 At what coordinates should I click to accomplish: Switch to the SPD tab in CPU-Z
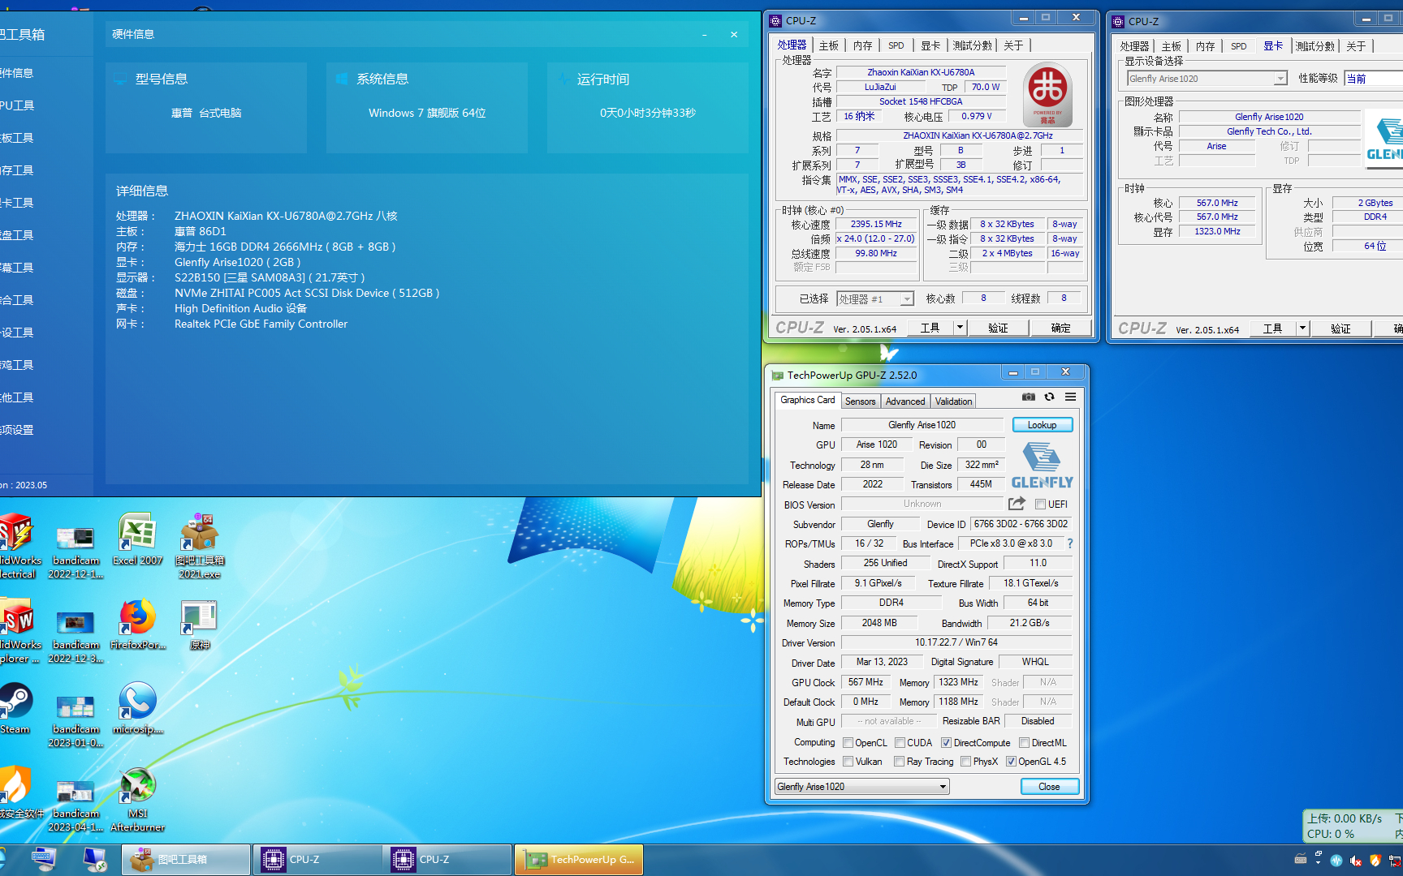tap(896, 45)
